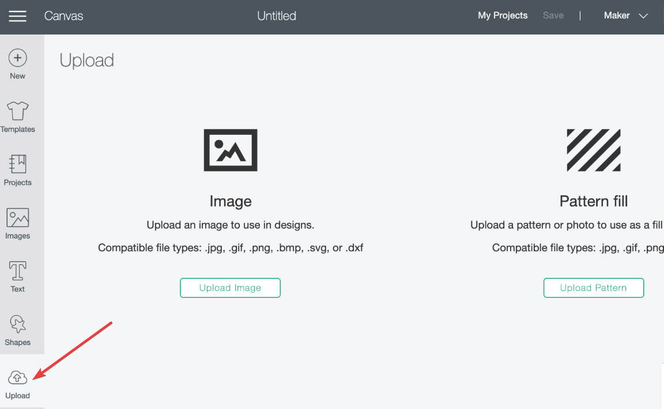664x409 pixels.
Task: Open My Projects
Action: 503,16
